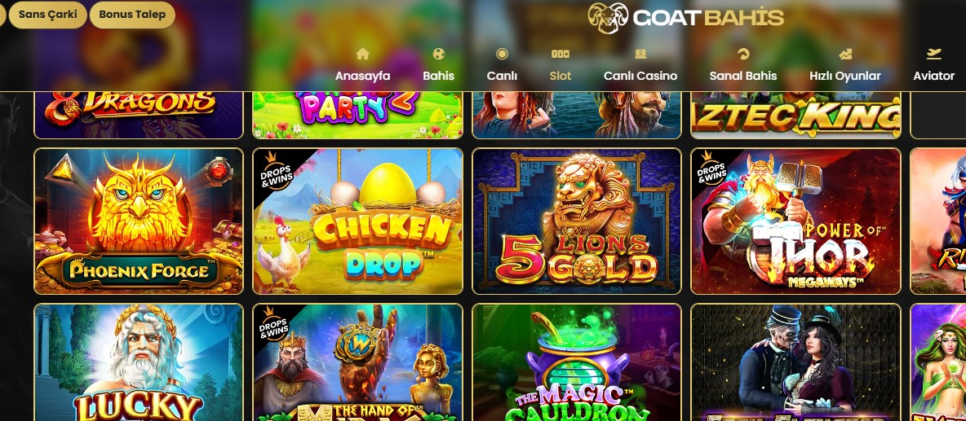Click the Hızlı Oyunlar chart icon

click(x=845, y=54)
